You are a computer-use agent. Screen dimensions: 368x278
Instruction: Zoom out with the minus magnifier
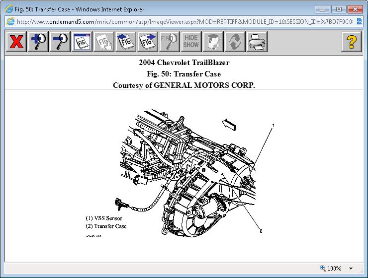60,42
